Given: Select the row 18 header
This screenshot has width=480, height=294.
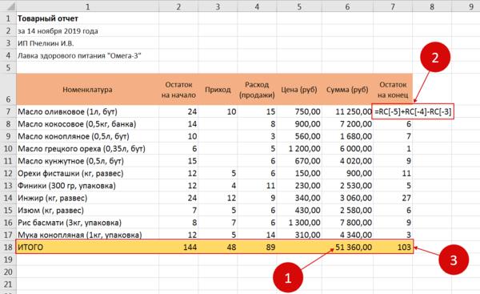Looking at the screenshot, I should coord(8,247).
